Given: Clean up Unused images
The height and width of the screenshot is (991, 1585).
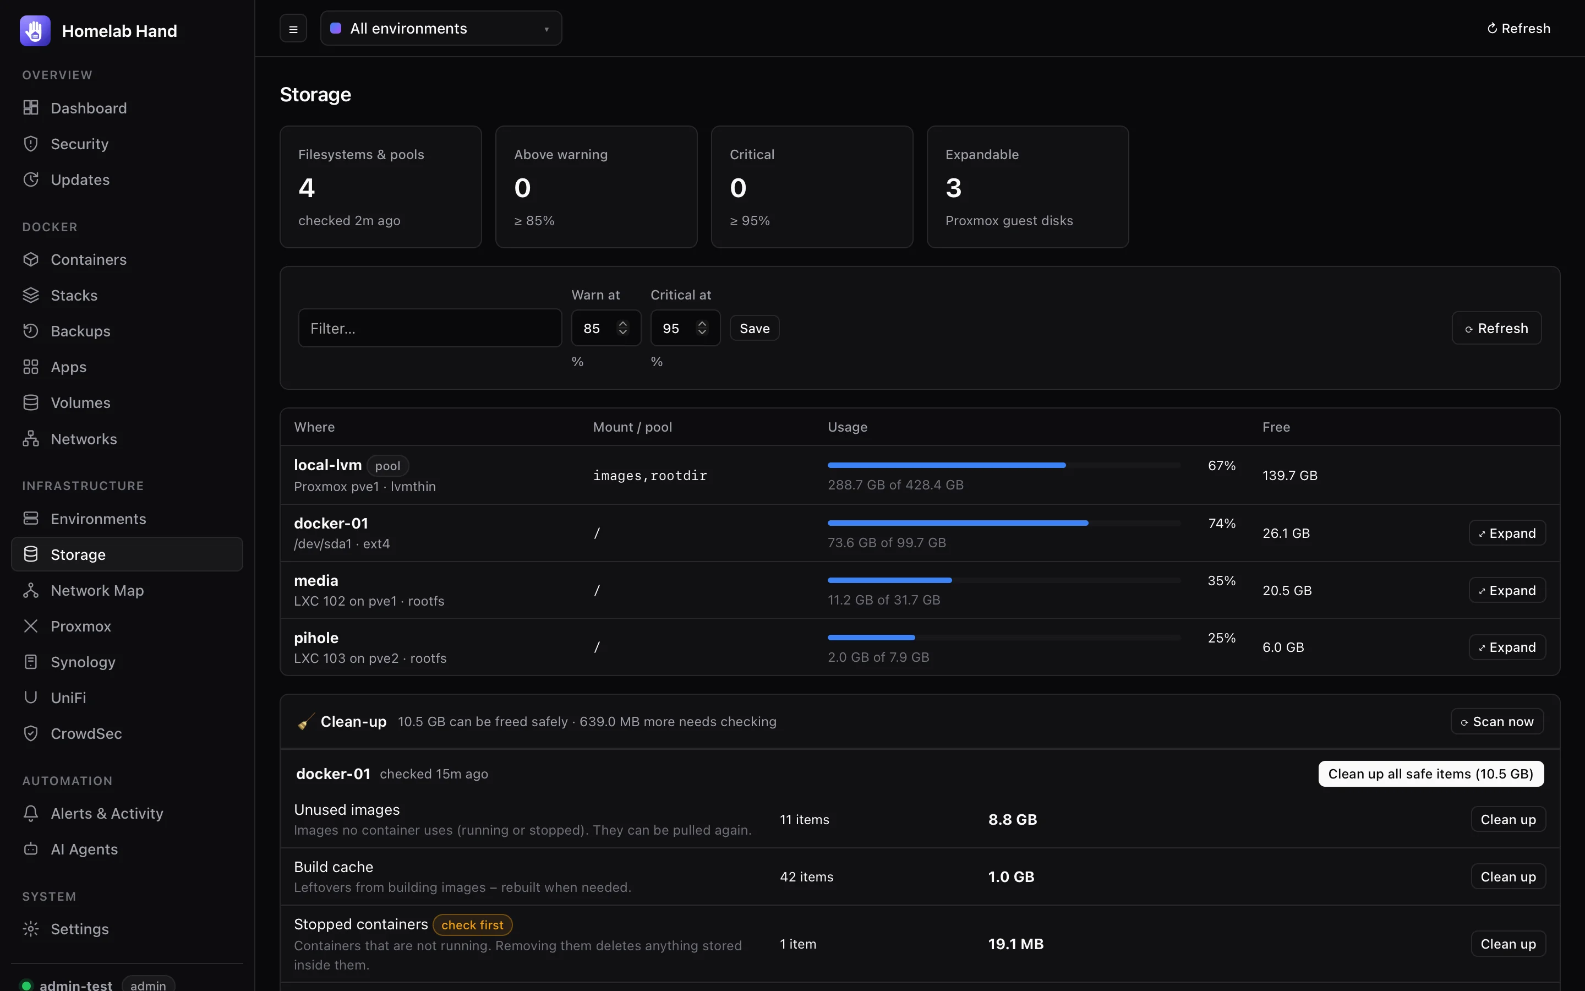Looking at the screenshot, I should pyautogui.click(x=1508, y=819).
